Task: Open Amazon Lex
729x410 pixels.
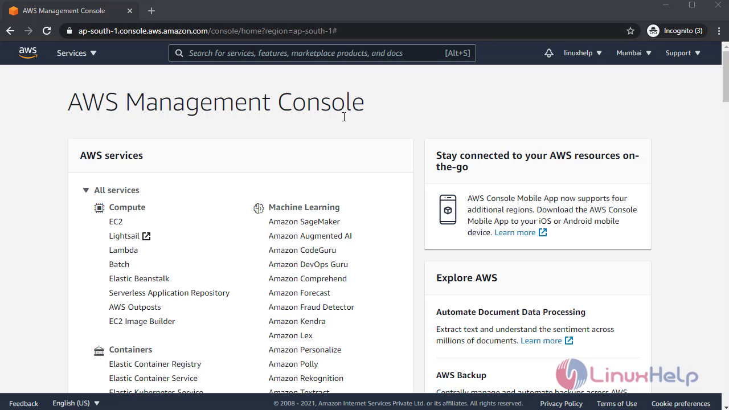Action: [290, 335]
